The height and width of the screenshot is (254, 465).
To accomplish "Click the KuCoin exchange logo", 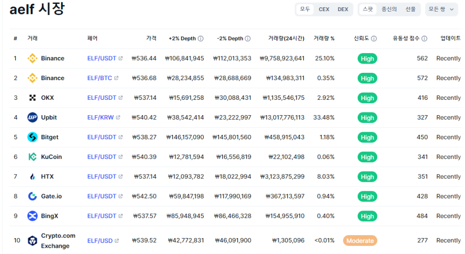I will click(32, 157).
